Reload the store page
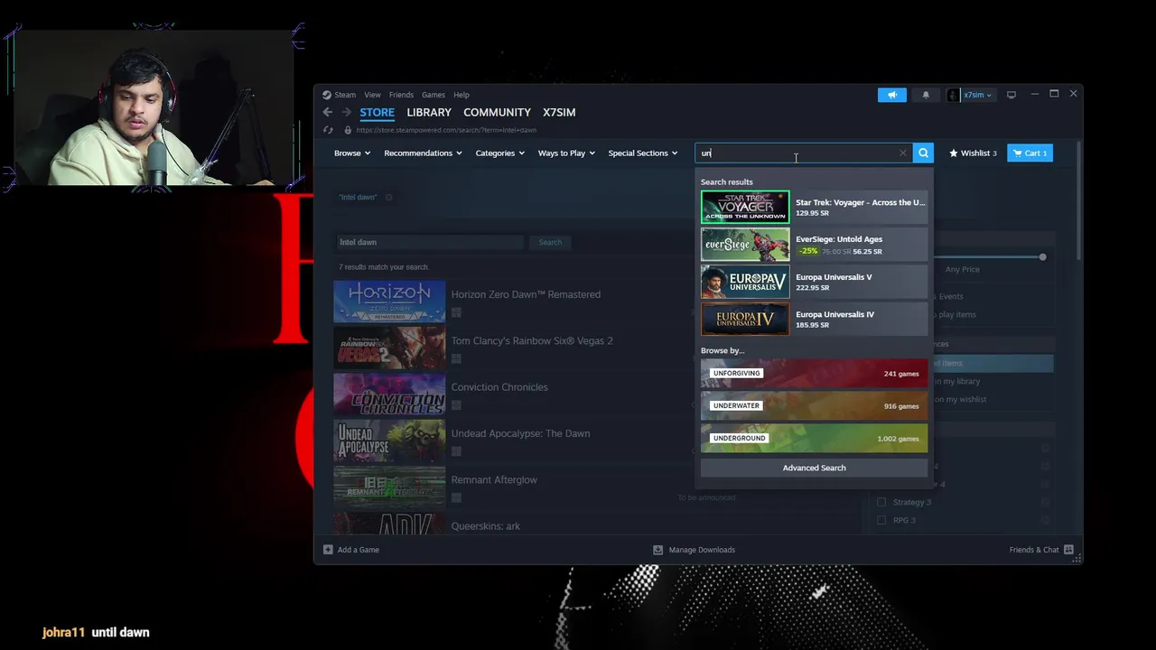Image resolution: width=1156 pixels, height=650 pixels. tap(329, 130)
